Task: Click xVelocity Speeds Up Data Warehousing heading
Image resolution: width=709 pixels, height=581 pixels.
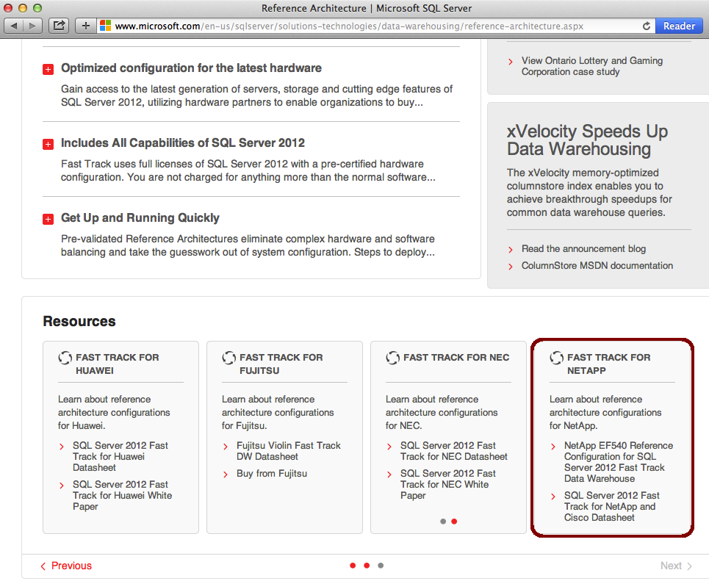Action: [x=587, y=140]
